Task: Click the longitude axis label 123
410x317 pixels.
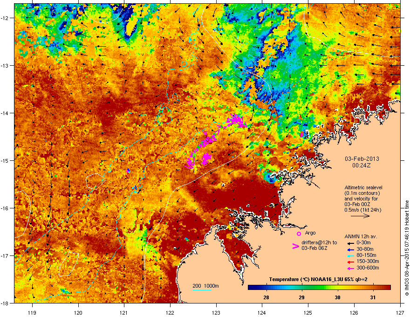Action: click(x=216, y=312)
